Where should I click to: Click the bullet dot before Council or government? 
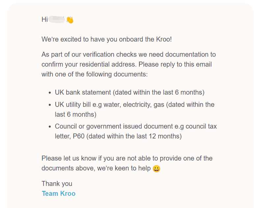point(50,127)
